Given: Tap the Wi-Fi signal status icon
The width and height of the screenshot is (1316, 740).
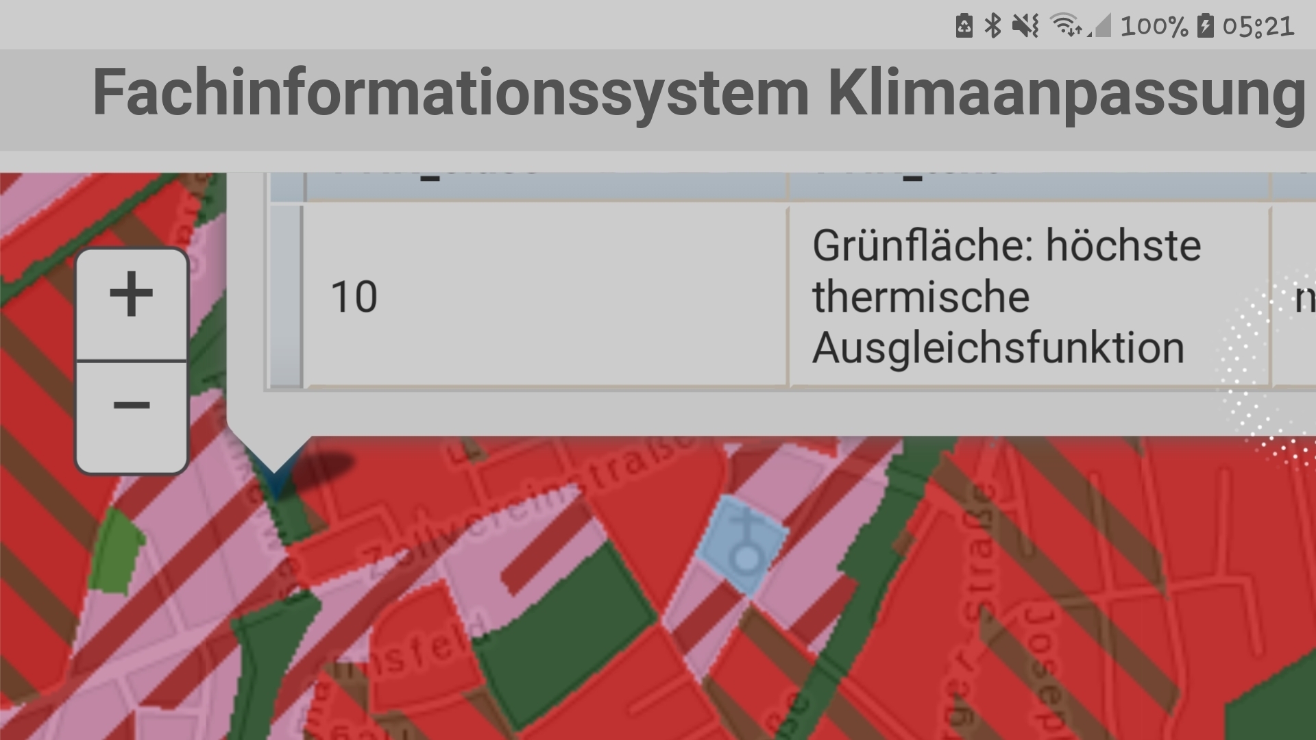Looking at the screenshot, I should (1066, 26).
